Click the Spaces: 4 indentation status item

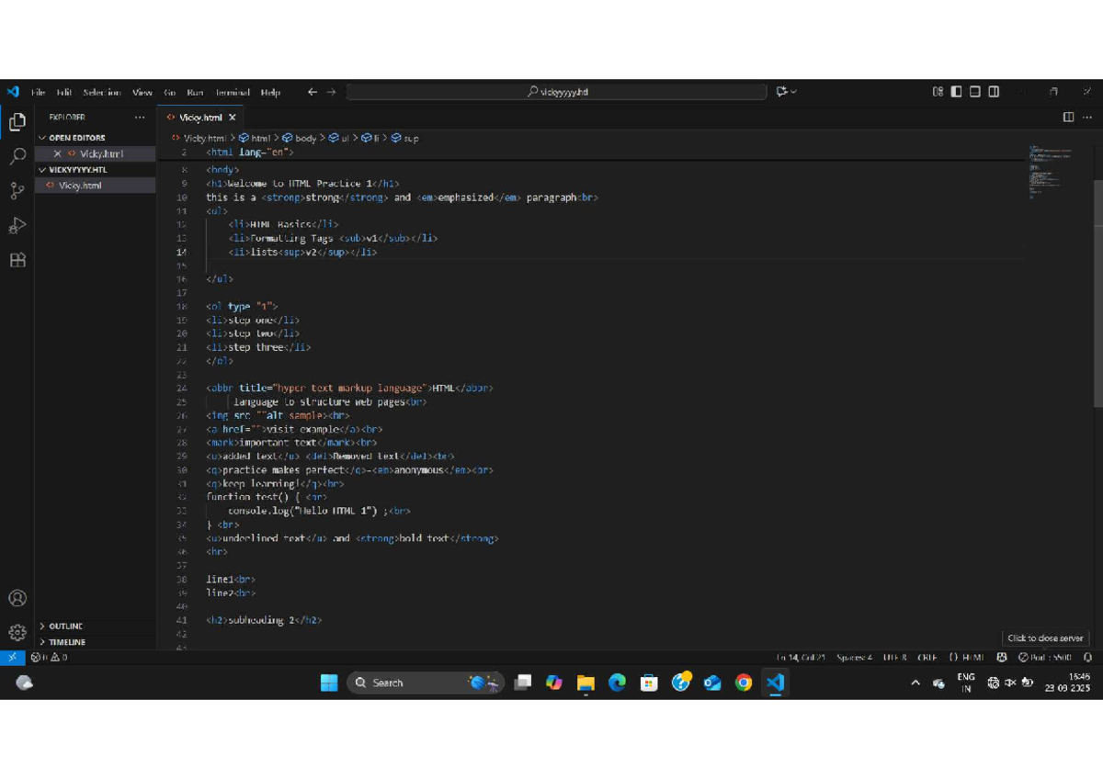[854, 658]
